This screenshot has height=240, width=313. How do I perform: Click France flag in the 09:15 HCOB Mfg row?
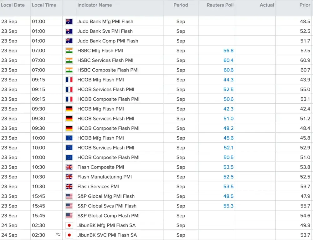tap(69, 80)
